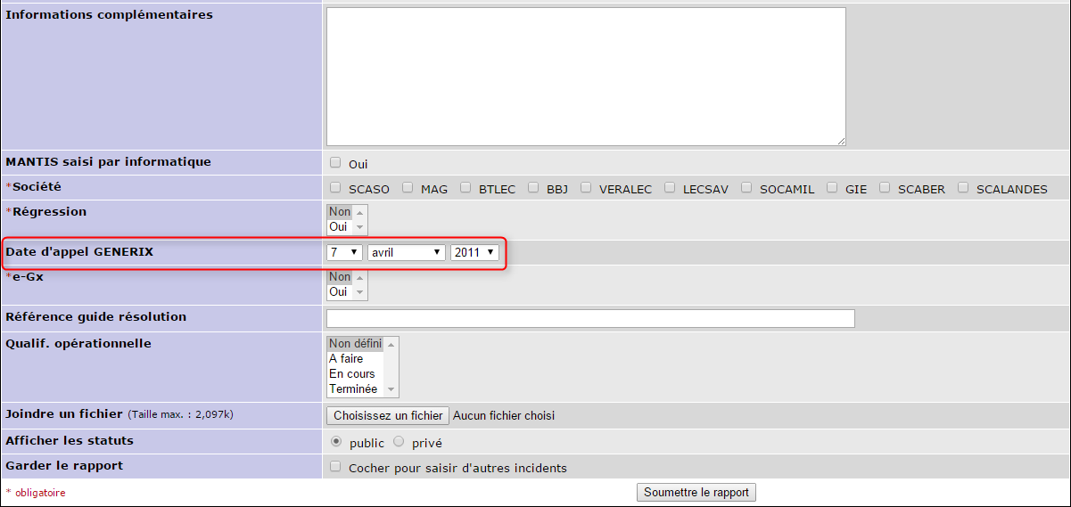
Task: Enable the SOCAMIL checkbox
Action: coord(746,188)
